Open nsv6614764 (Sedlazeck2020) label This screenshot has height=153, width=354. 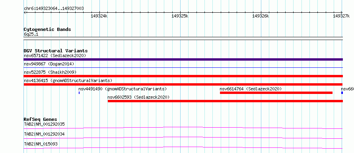(x=251, y=89)
